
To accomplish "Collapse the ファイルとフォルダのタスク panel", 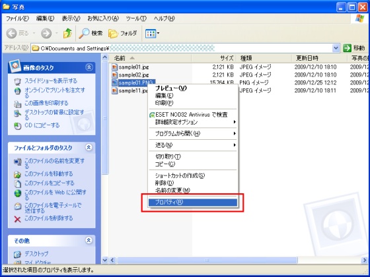I will (x=89, y=148).
